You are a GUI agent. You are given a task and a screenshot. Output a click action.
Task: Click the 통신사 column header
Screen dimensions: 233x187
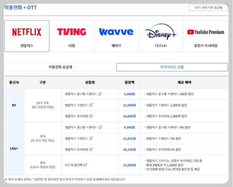pos(14,82)
